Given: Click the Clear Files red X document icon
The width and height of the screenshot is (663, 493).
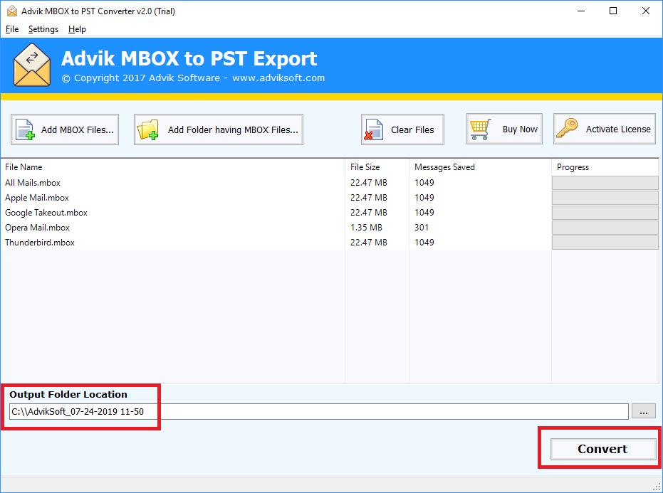Looking at the screenshot, I should tap(374, 129).
